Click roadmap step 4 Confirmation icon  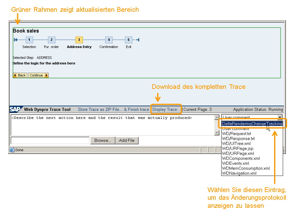pos(109,40)
